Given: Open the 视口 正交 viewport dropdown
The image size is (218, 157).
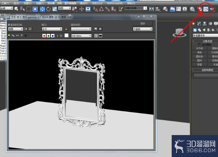Looking at the screenshot, I should 52,29.
